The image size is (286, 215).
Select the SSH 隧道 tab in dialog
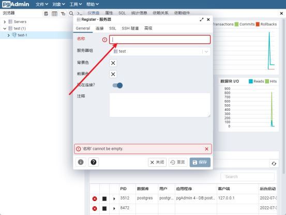click(x=130, y=28)
